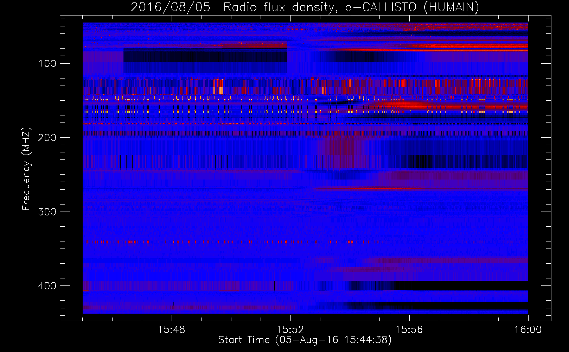Screen dimensions: 569x352
Task: Click the 100 frequency tick label
Action: tap(47, 64)
